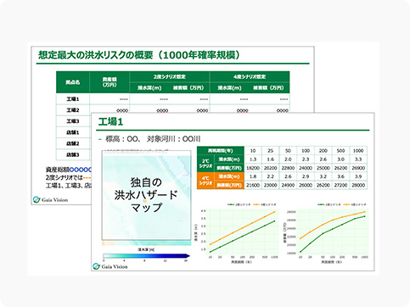Click 2℃ damage value 22800

288,168
